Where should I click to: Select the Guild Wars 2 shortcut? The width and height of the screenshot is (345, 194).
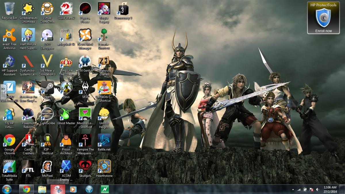tap(66, 11)
